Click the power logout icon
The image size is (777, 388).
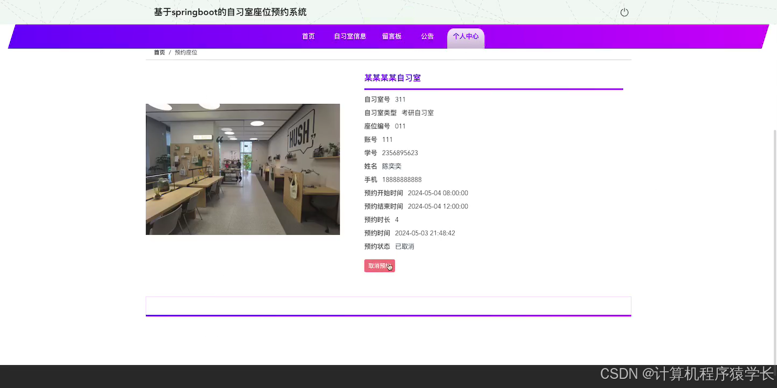(x=624, y=11)
